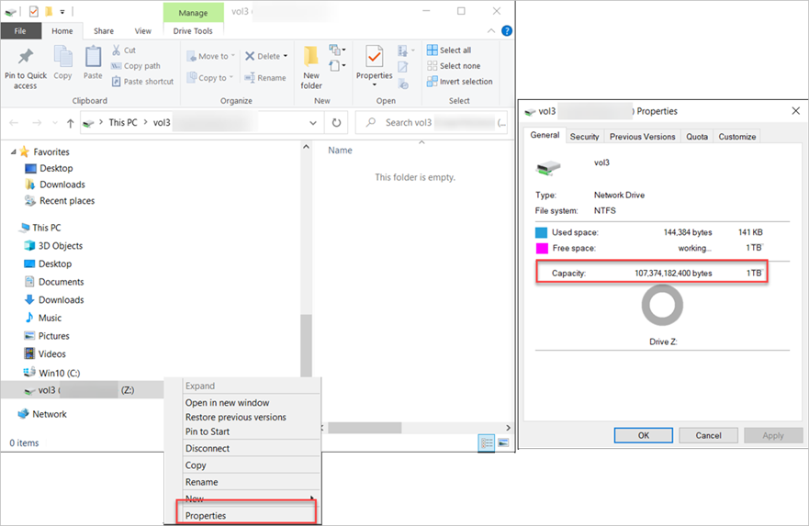The image size is (809, 526).
Task: Toggle Quick Access Toolbar properties checkmark icon
Action: pyautogui.click(x=34, y=11)
